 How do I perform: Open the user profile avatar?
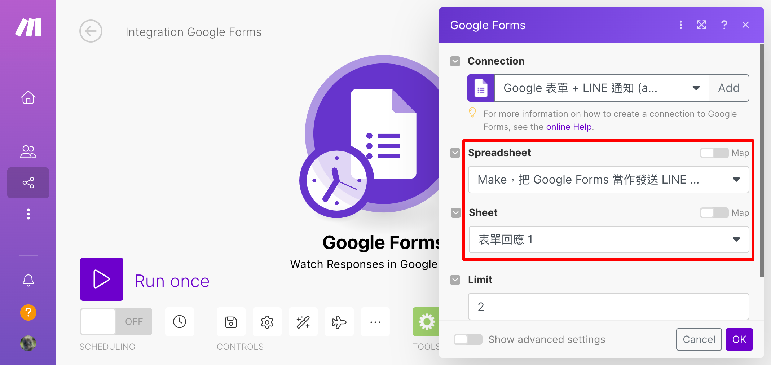pos(28,343)
